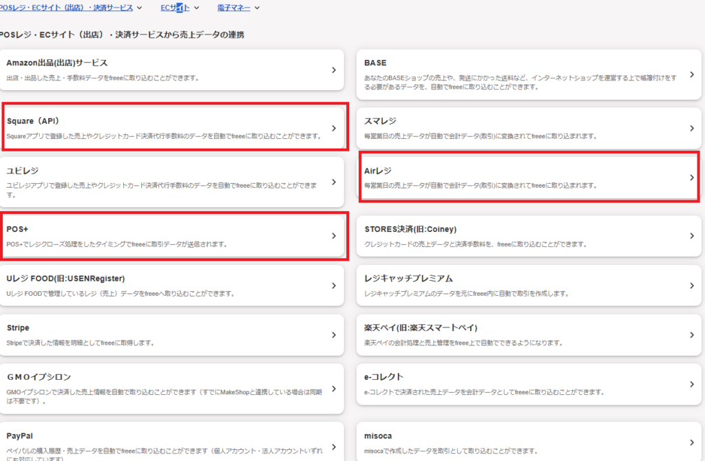Click the Amazon card description about 出店・出品した売上
The width and height of the screenshot is (705, 461).
tap(103, 78)
